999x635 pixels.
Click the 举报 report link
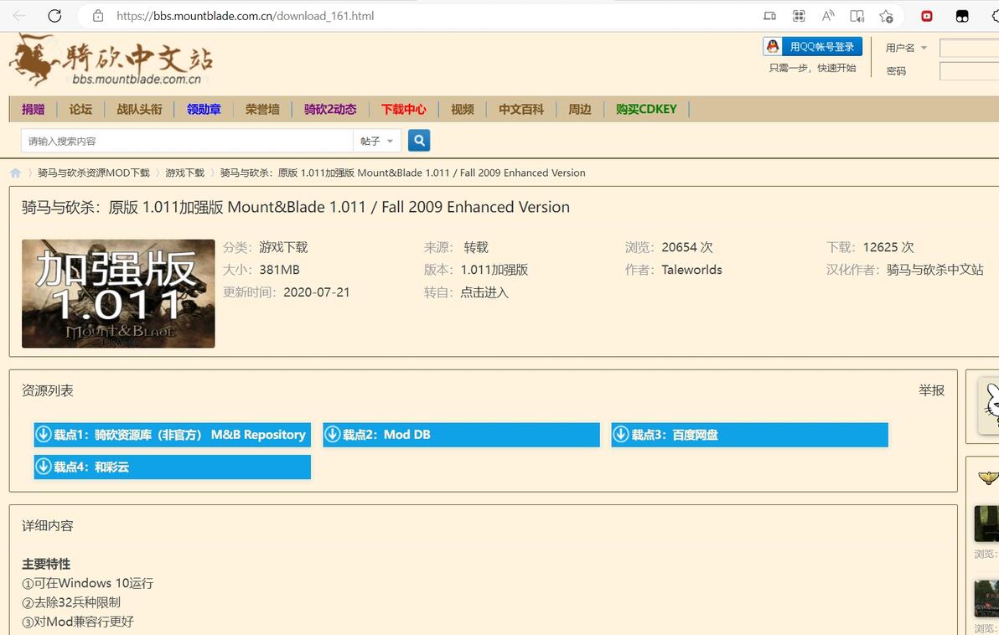click(931, 390)
